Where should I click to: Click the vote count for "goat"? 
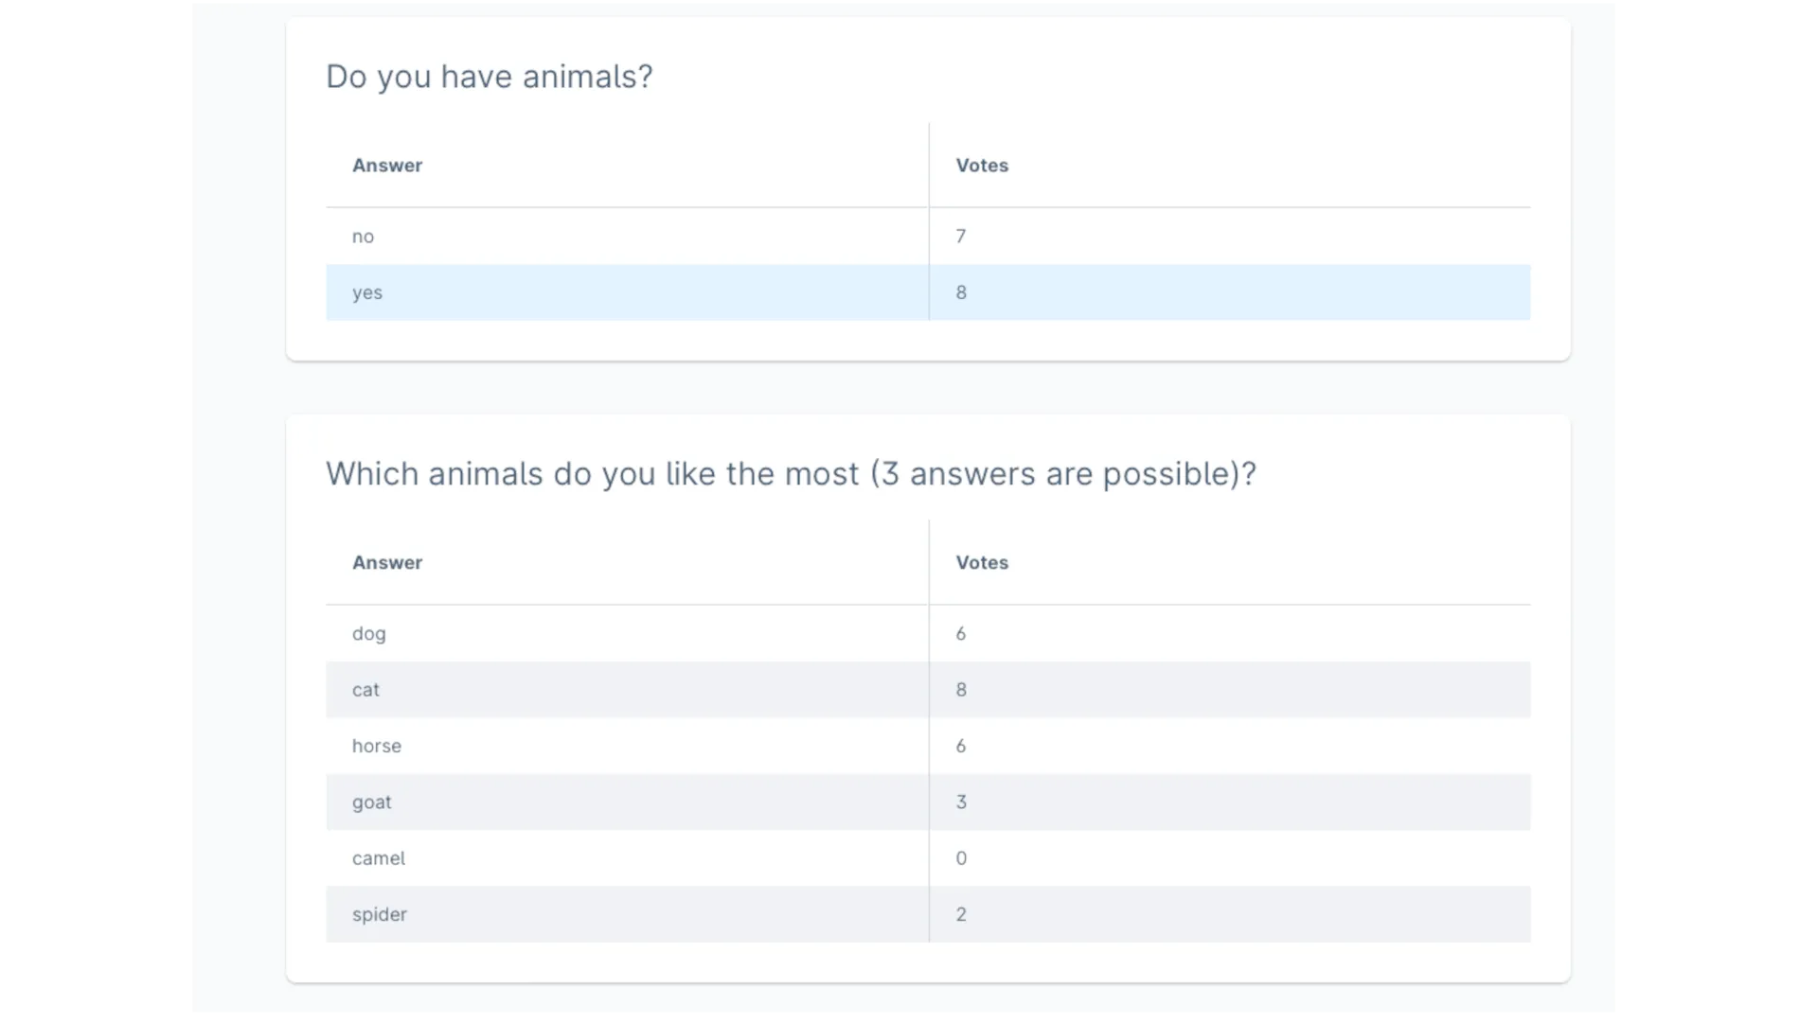tap(961, 802)
